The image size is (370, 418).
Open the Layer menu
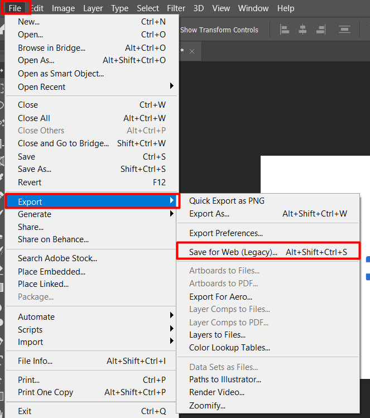click(x=93, y=8)
